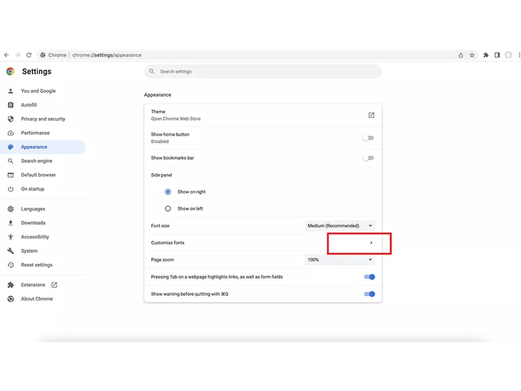Click the forward navigation arrow
521x391 pixels.
click(18, 55)
